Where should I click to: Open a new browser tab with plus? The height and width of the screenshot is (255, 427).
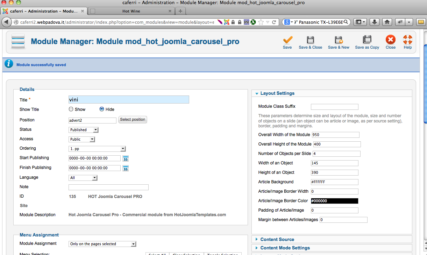click(180, 11)
